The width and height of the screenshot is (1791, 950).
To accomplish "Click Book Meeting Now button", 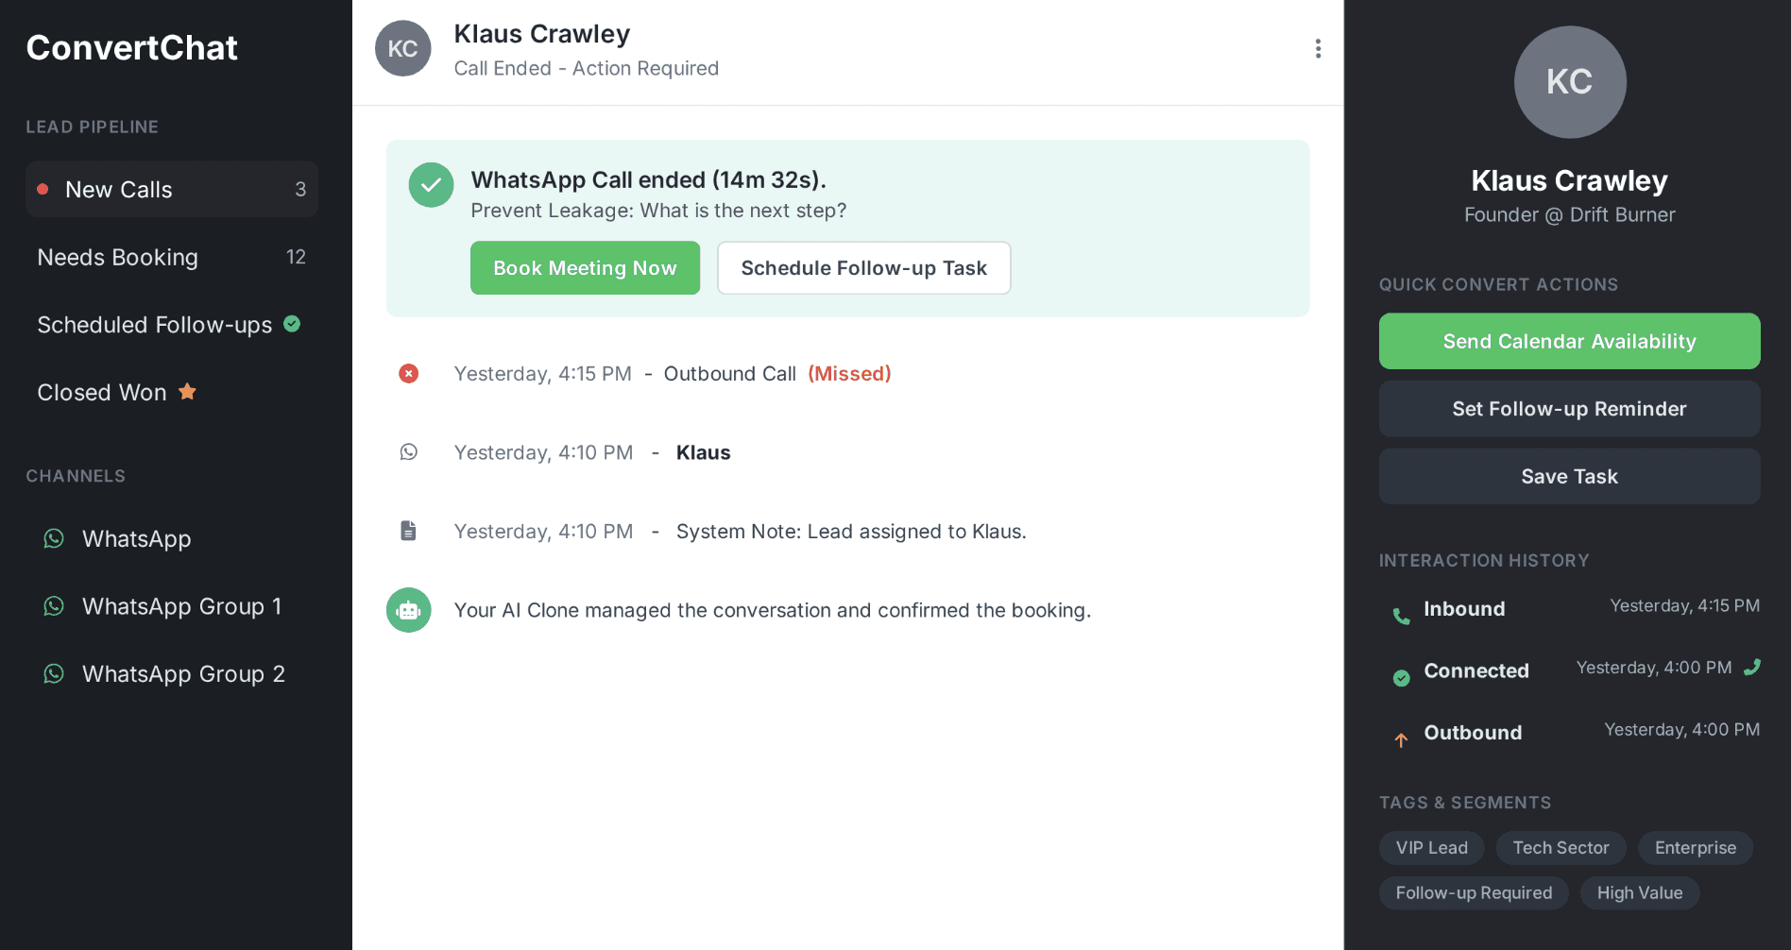I will tap(585, 268).
